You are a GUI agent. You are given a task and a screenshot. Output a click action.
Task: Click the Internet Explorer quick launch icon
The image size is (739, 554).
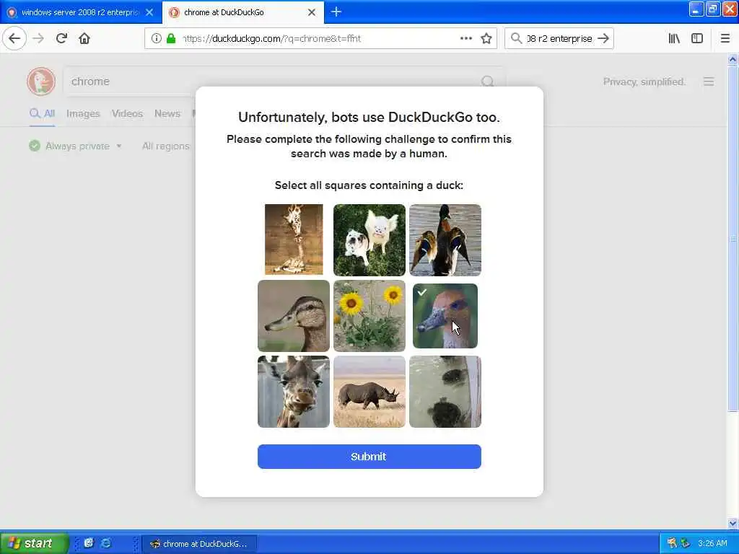[106, 542]
